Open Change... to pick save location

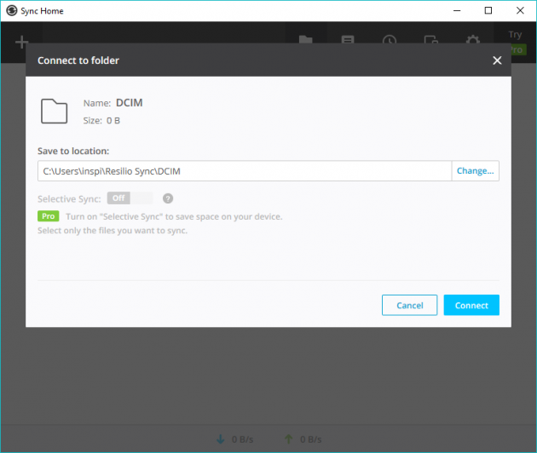(475, 171)
